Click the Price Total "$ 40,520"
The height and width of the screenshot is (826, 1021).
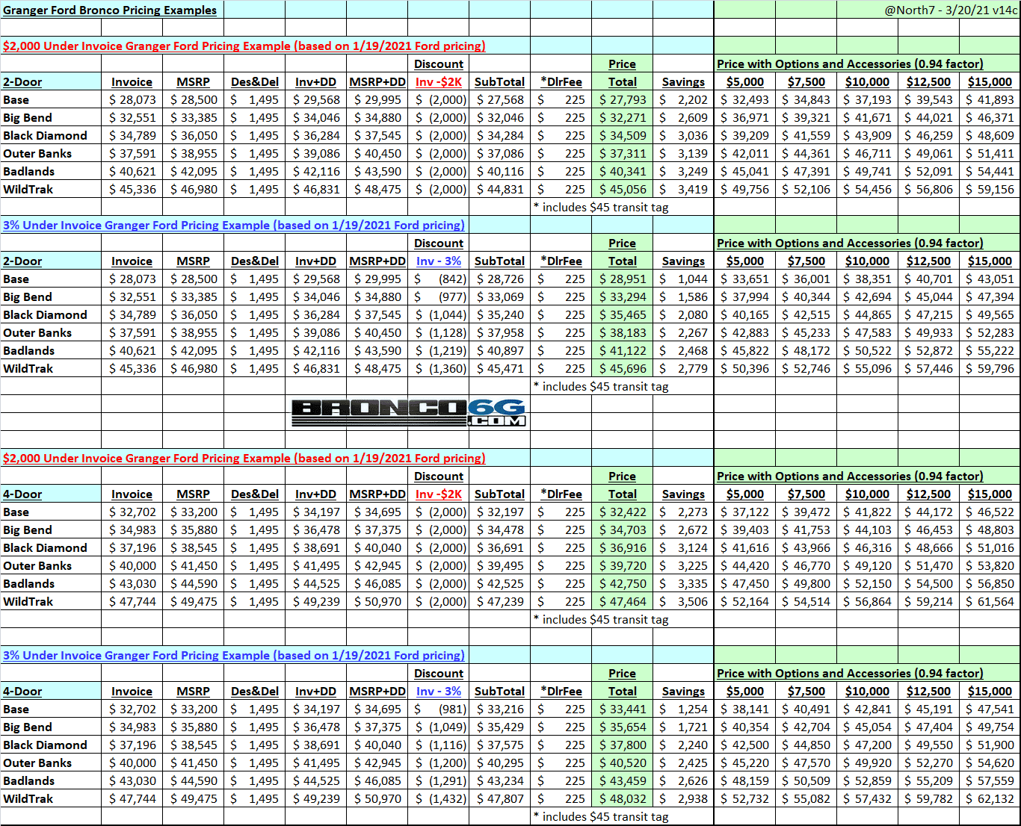coord(623,763)
